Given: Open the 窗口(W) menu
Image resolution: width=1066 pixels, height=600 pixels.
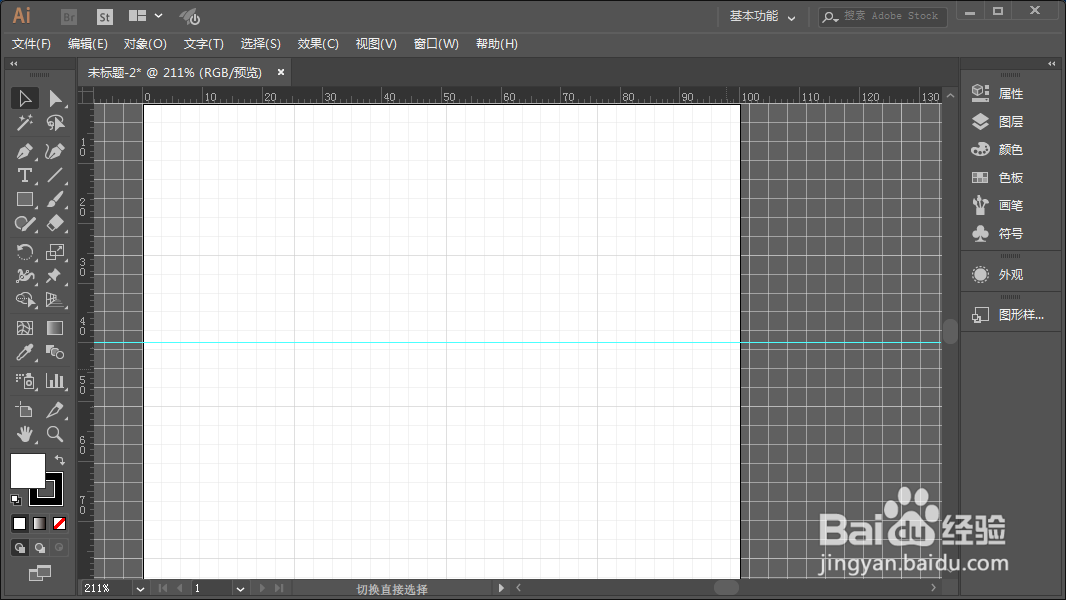Looking at the screenshot, I should [436, 44].
